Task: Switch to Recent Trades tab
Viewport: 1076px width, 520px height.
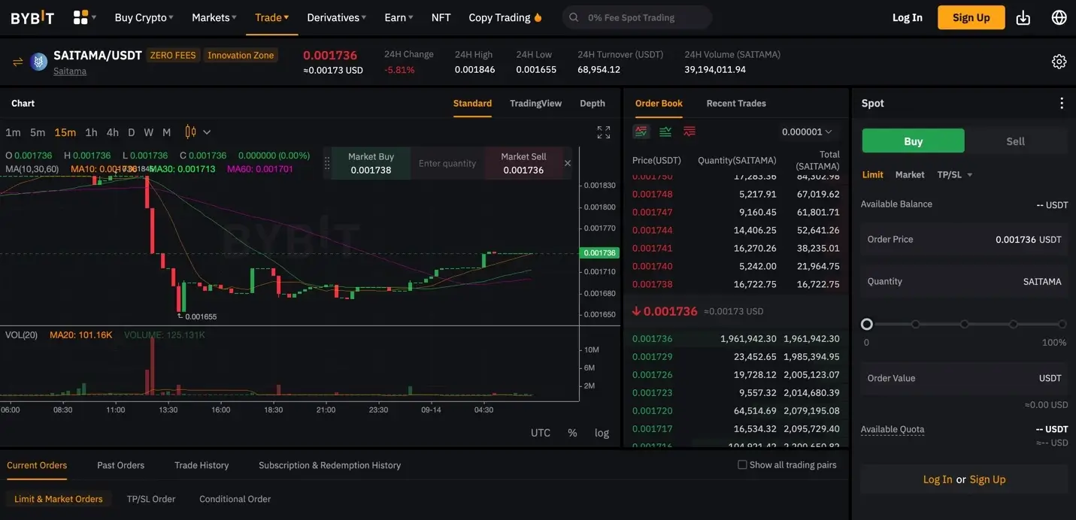Action: point(736,104)
